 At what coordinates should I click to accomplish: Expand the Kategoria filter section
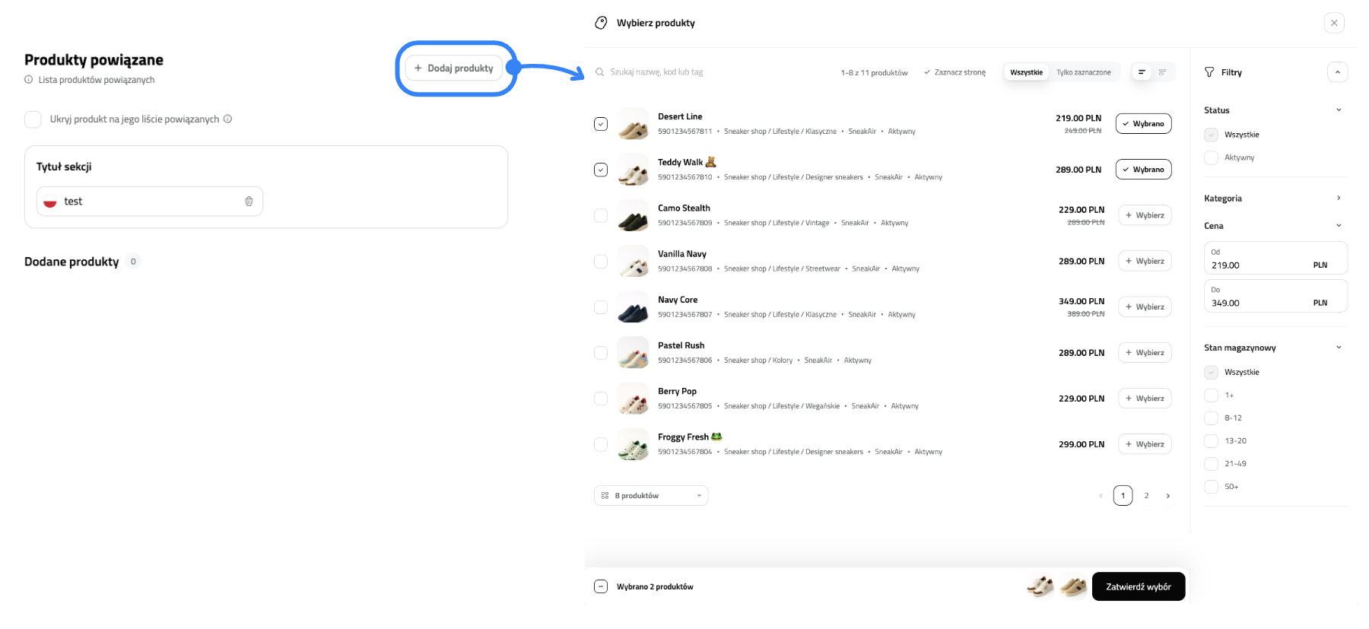tap(1339, 199)
